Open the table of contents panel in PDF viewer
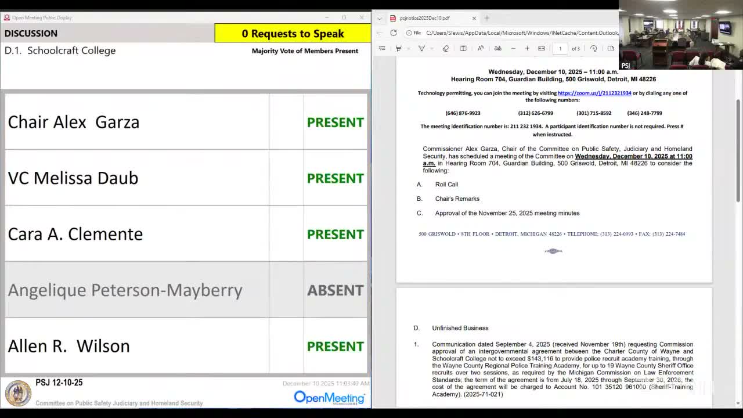 (x=383, y=48)
